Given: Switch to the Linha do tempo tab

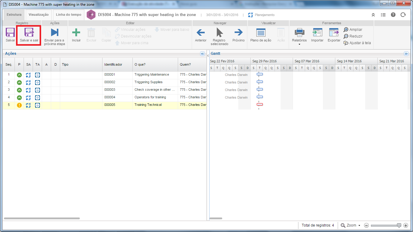Looking at the screenshot, I should tap(69, 15).
